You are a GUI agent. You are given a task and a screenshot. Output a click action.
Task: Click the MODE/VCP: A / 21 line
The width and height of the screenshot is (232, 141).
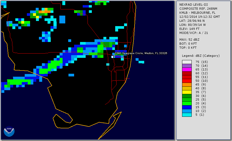coord(194,33)
